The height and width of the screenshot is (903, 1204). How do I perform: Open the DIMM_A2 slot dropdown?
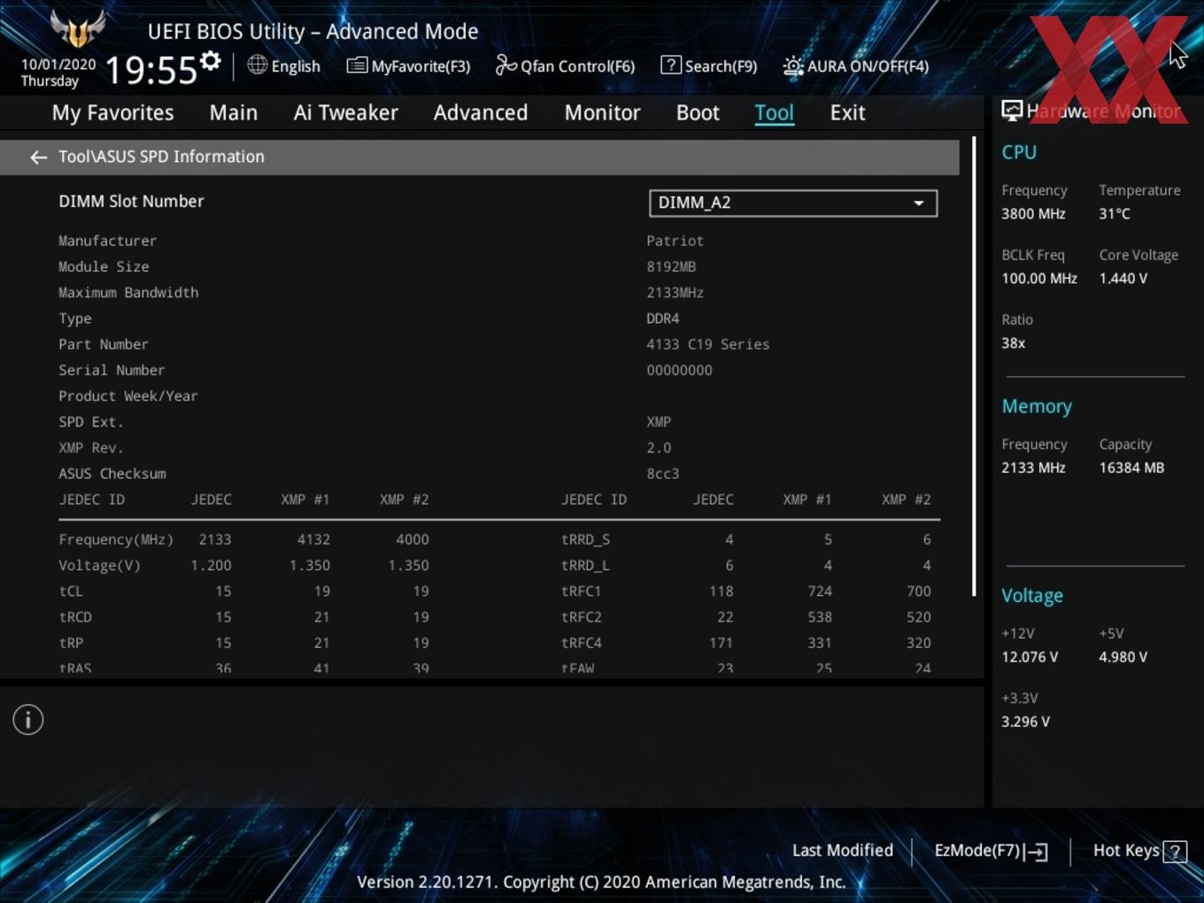793,203
